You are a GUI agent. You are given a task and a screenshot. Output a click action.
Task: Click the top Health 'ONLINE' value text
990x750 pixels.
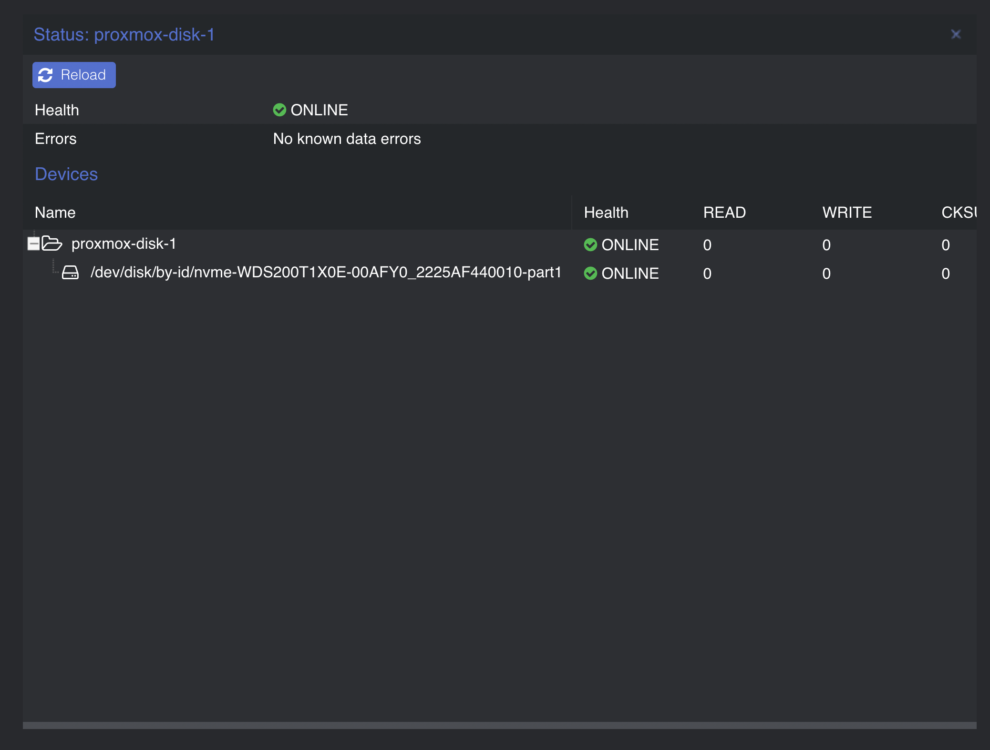tap(320, 110)
